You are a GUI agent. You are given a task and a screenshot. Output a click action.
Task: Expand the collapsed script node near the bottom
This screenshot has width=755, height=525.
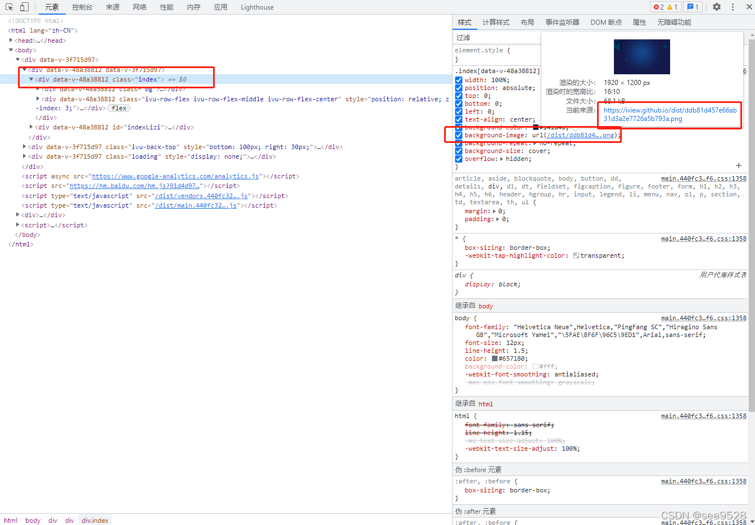[x=17, y=225]
